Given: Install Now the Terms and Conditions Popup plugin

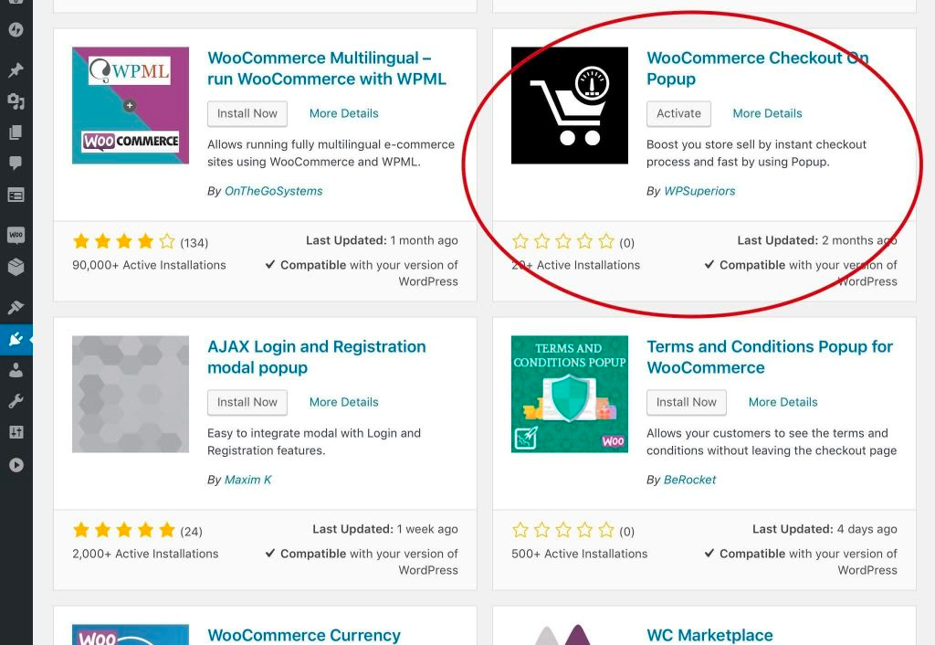Looking at the screenshot, I should [687, 403].
